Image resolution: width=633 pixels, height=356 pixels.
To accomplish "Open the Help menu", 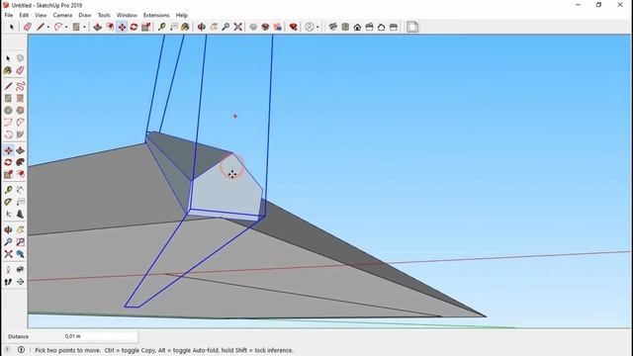I will [182, 15].
